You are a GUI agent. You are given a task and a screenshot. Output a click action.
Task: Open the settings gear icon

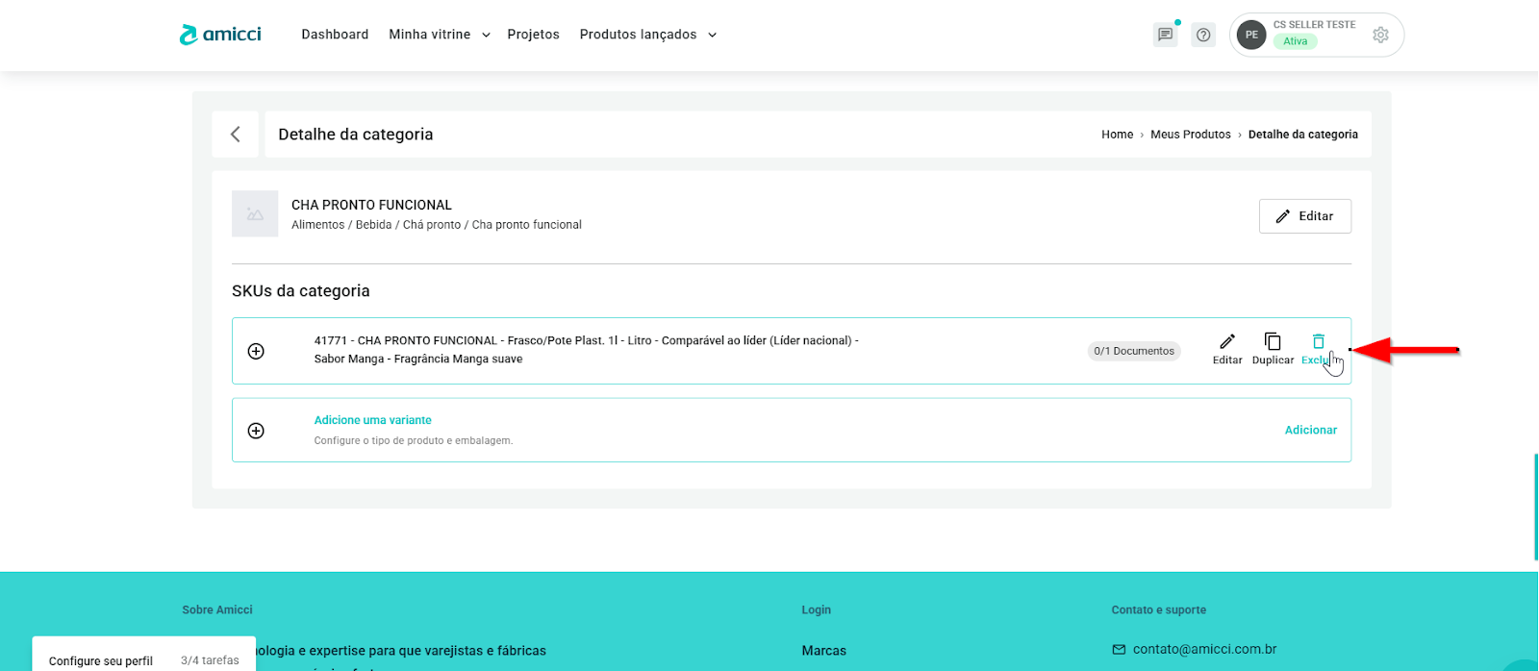click(1380, 35)
